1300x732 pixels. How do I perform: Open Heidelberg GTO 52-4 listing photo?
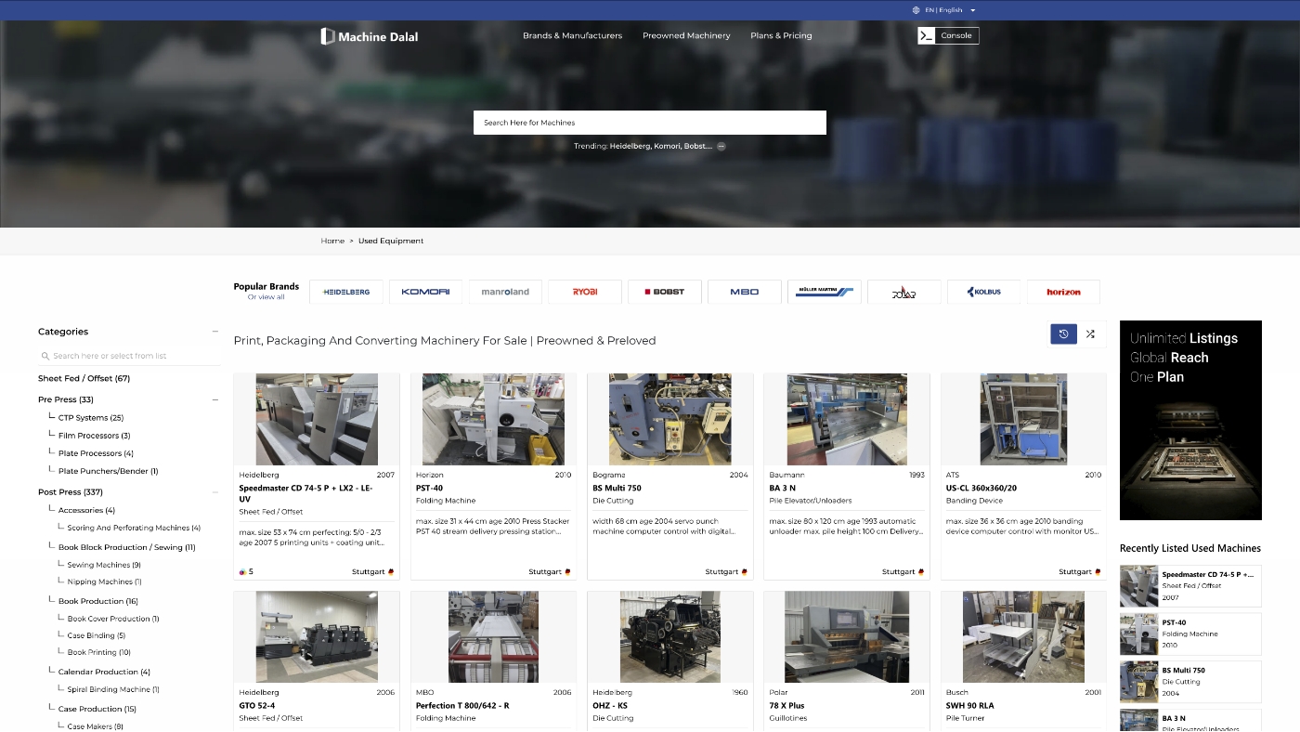click(x=317, y=637)
